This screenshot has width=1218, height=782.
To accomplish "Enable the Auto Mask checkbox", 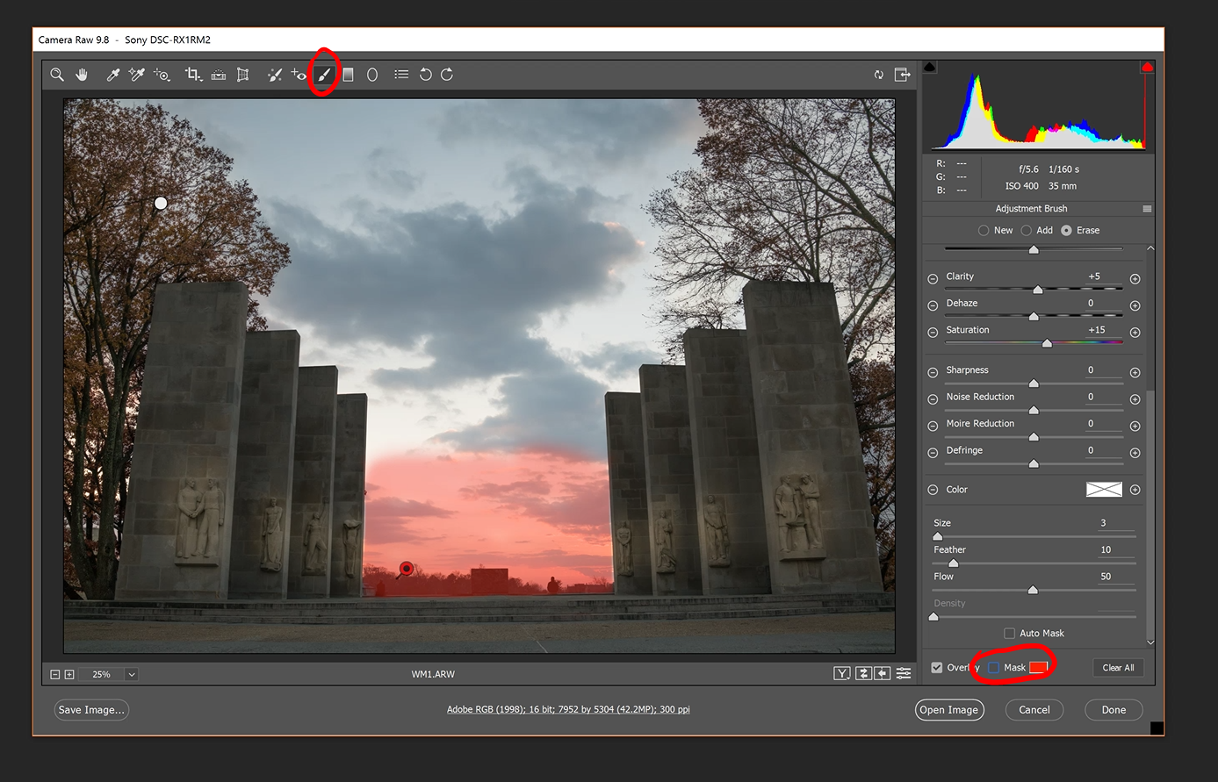I will (1010, 633).
